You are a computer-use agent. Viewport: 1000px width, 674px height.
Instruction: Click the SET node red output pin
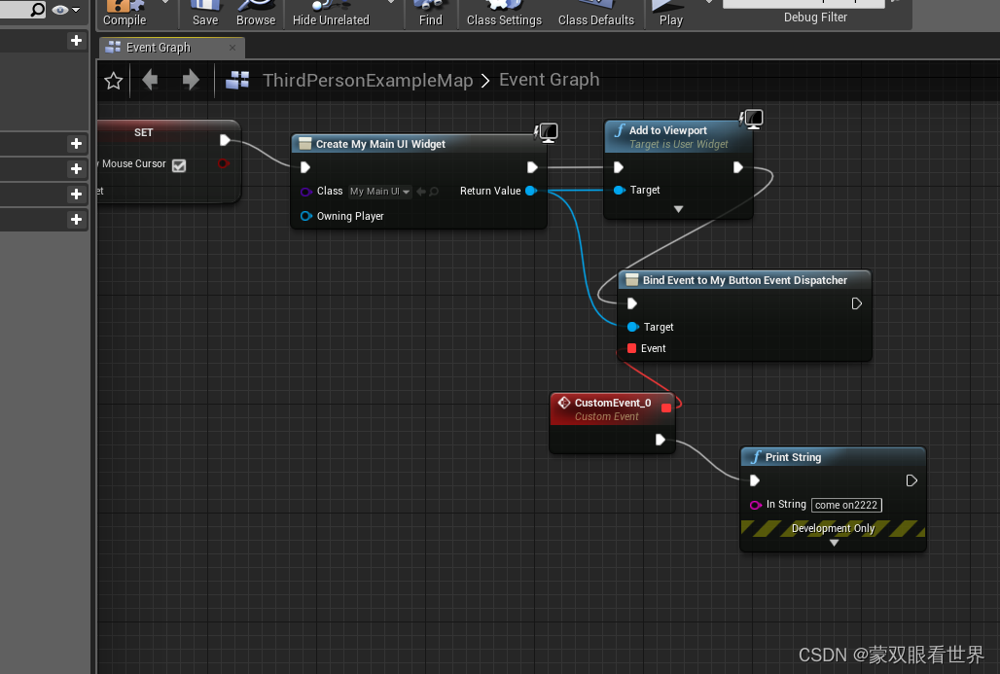tap(223, 163)
